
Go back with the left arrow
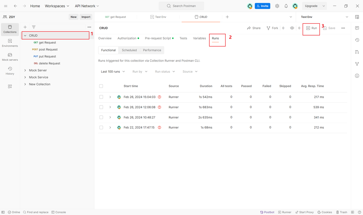click(16, 6)
